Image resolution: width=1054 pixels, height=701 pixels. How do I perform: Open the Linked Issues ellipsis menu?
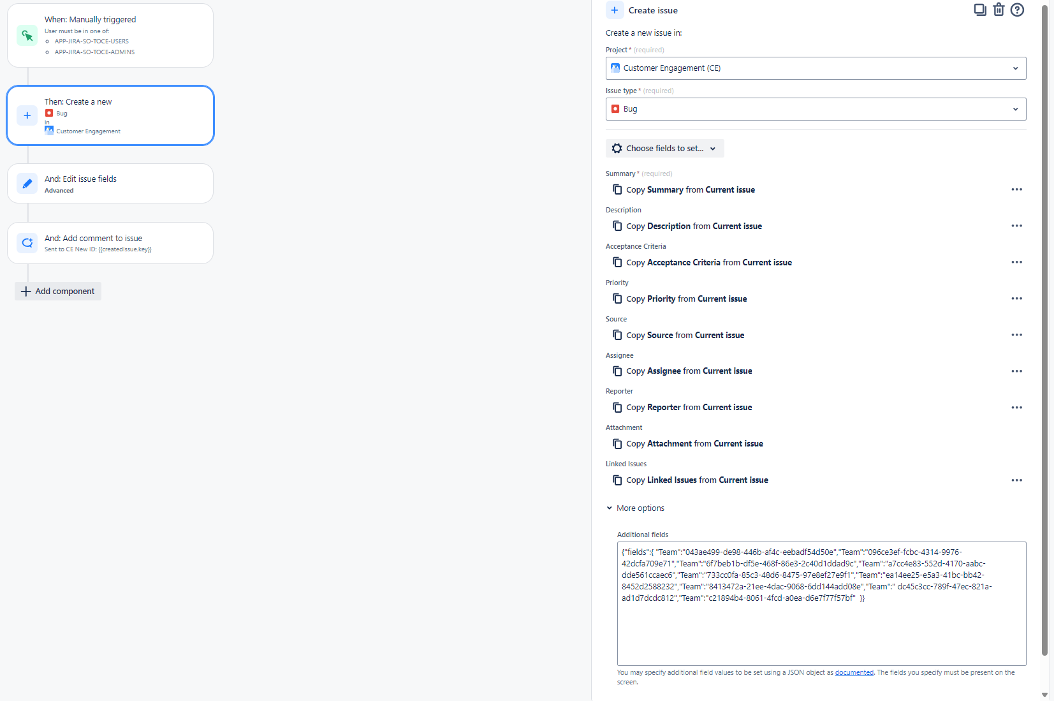coord(1016,480)
